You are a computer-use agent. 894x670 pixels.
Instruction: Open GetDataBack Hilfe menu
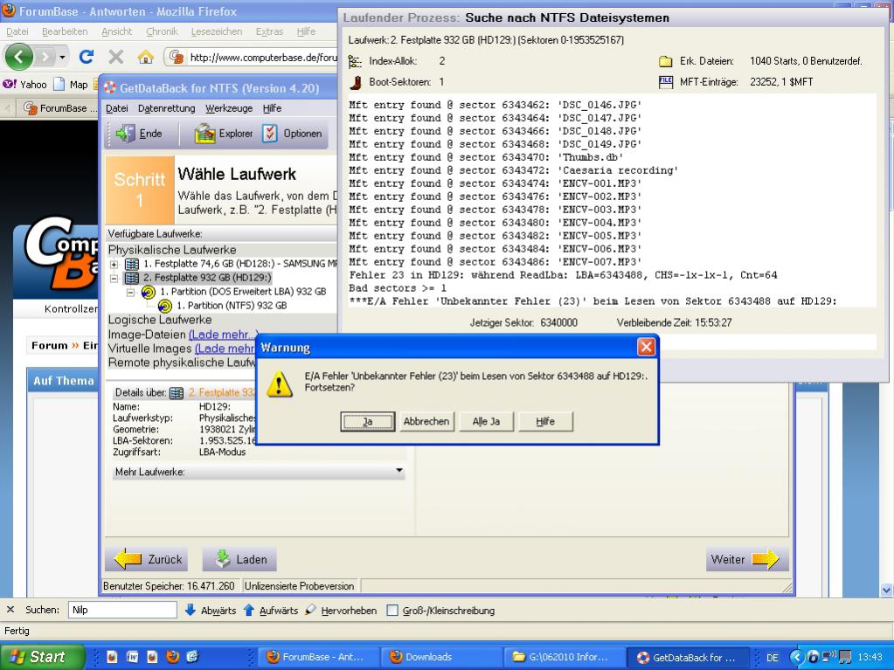[272, 108]
